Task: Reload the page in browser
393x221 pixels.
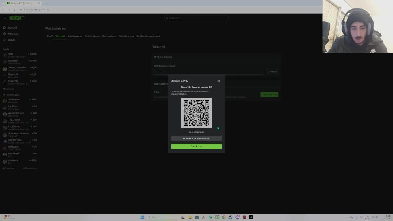Action: (x=14, y=10)
